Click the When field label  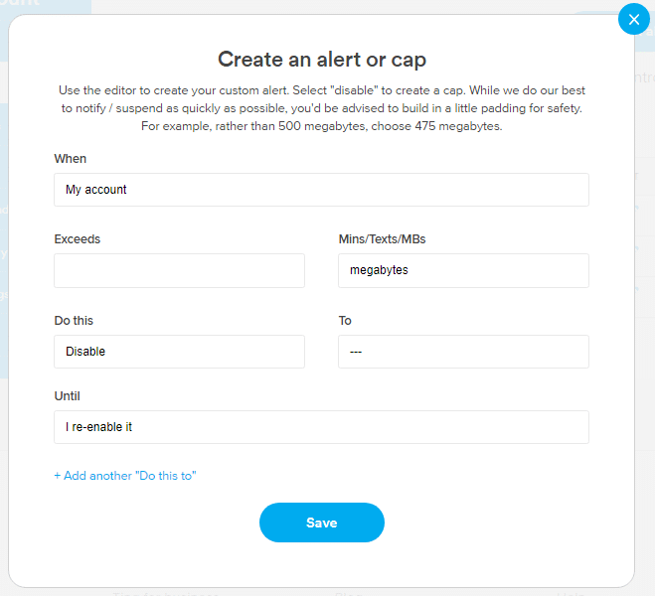pyautogui.click(x=71, y=159)
